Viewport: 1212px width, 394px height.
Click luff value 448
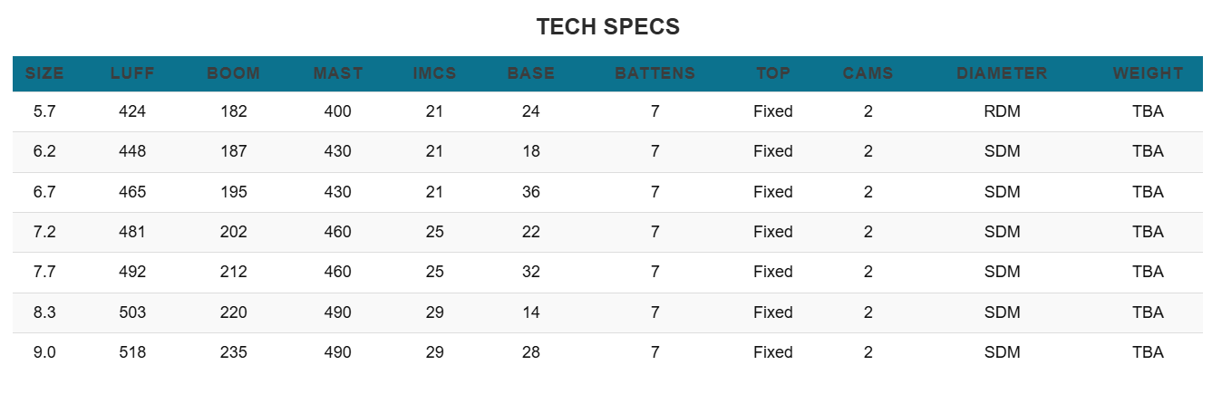tap(132, 151)
